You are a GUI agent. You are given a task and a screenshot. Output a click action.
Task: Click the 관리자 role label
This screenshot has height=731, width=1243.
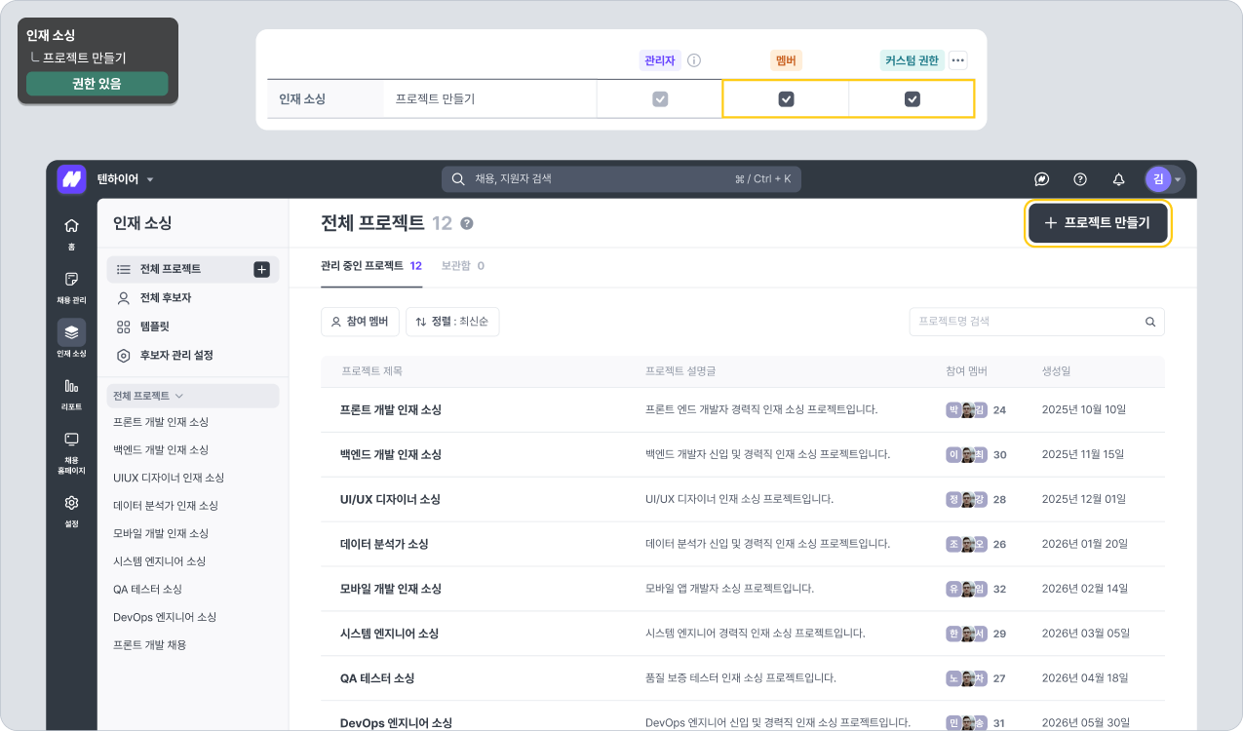pos(660,60)
